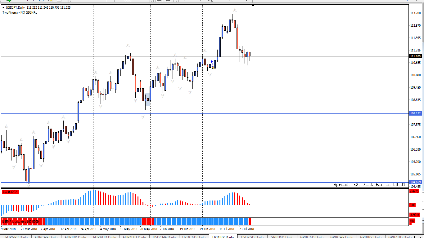This screenshot has width=424, height=238.
Task: Click the 104.659 price label on scale
Action: pyautogui.click(x=416, y=182)
